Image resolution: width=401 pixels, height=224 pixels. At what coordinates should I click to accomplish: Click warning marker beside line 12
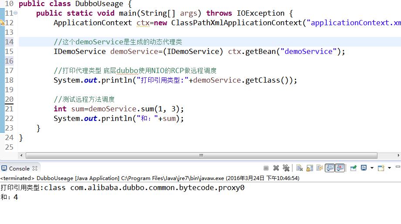pos(2,23)
